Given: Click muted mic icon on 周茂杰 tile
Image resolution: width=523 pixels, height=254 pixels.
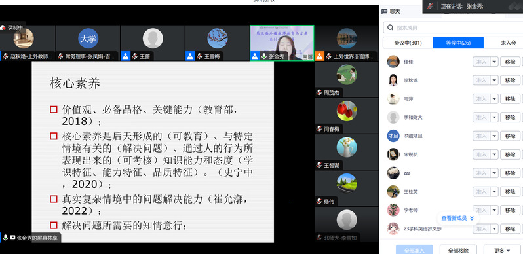Looking at the screenshot, I should 319,93.
